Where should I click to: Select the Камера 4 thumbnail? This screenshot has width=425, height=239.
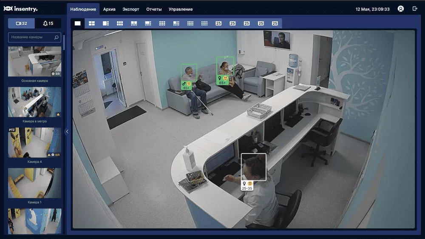click(35, 142)
